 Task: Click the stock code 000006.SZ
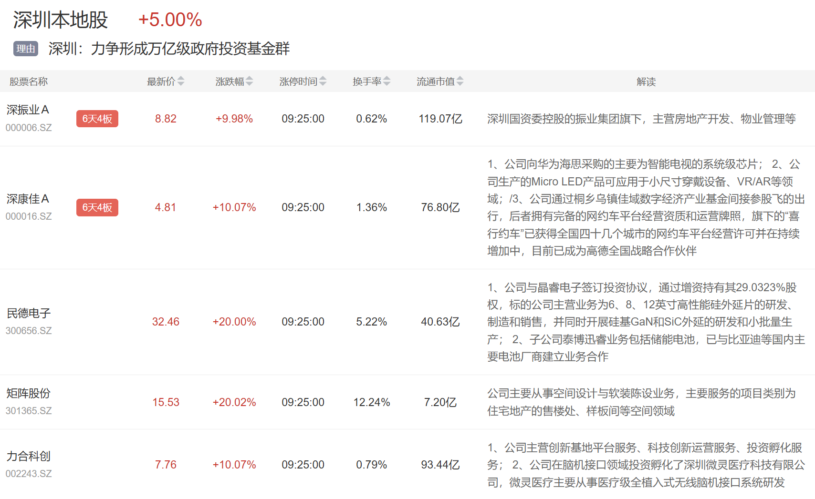pos(29,128)
